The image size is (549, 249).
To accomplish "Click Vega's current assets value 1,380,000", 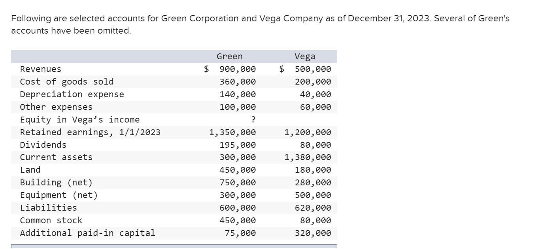I will click(x=308, y=158).
